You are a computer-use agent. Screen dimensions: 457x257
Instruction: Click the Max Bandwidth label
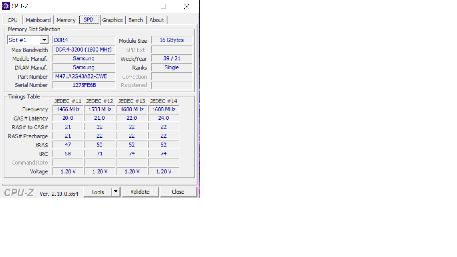pos(29,50)
